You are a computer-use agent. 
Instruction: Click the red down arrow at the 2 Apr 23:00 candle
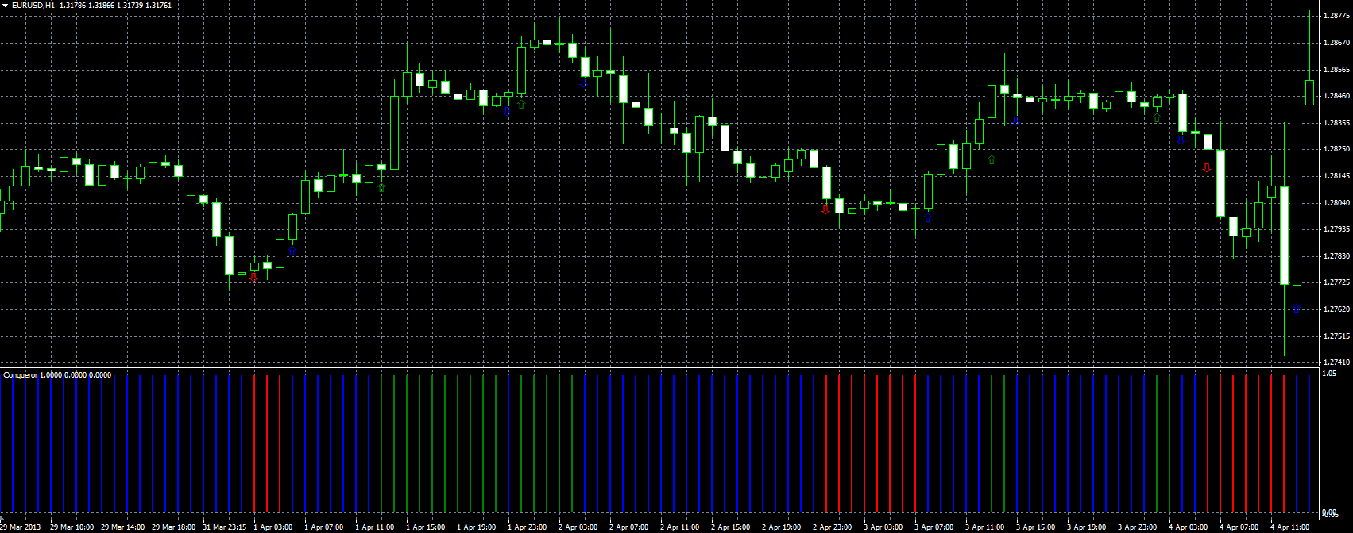tap(825, 209)
